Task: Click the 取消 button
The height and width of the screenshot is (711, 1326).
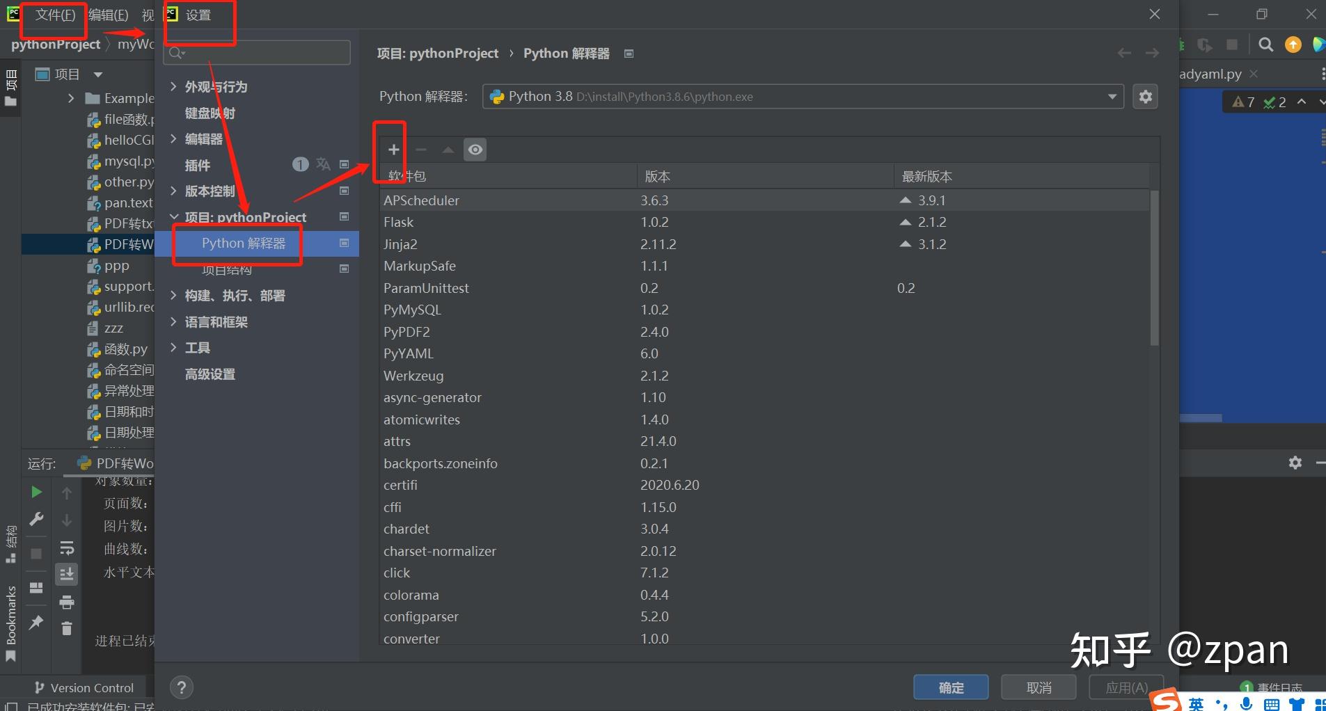Action: coord(1039,687)
